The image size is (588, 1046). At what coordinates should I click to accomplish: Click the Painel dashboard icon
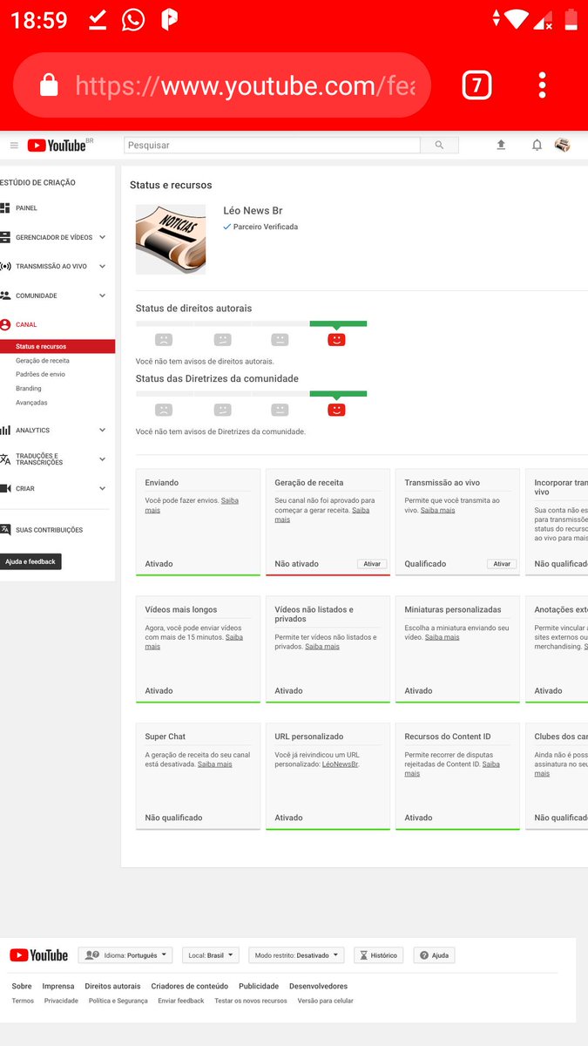pyautogui.click(x=5, y=208)
